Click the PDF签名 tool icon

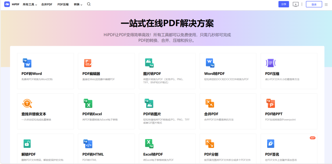[271, 144]
